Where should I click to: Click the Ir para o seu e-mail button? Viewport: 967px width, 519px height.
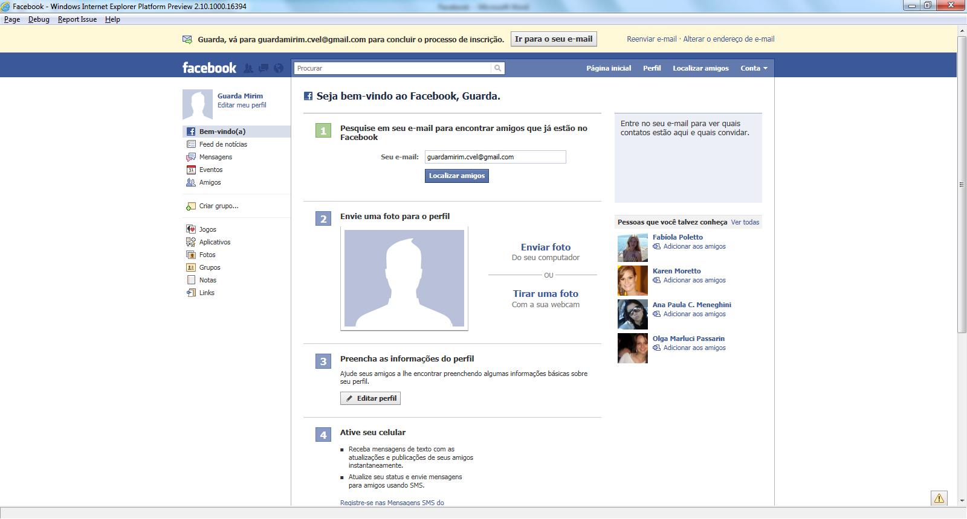(554, 39)
